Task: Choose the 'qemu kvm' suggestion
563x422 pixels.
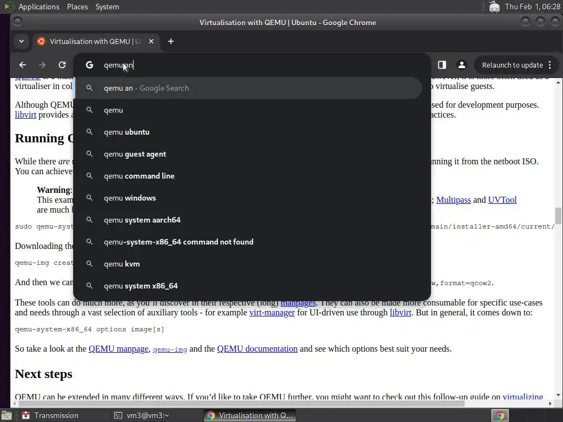Action: (249, 264)
